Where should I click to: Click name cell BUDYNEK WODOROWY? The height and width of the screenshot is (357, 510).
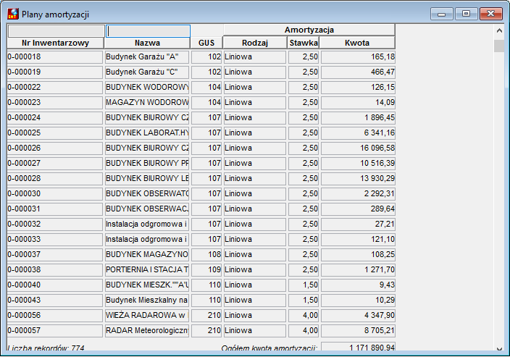coord(147,88)
